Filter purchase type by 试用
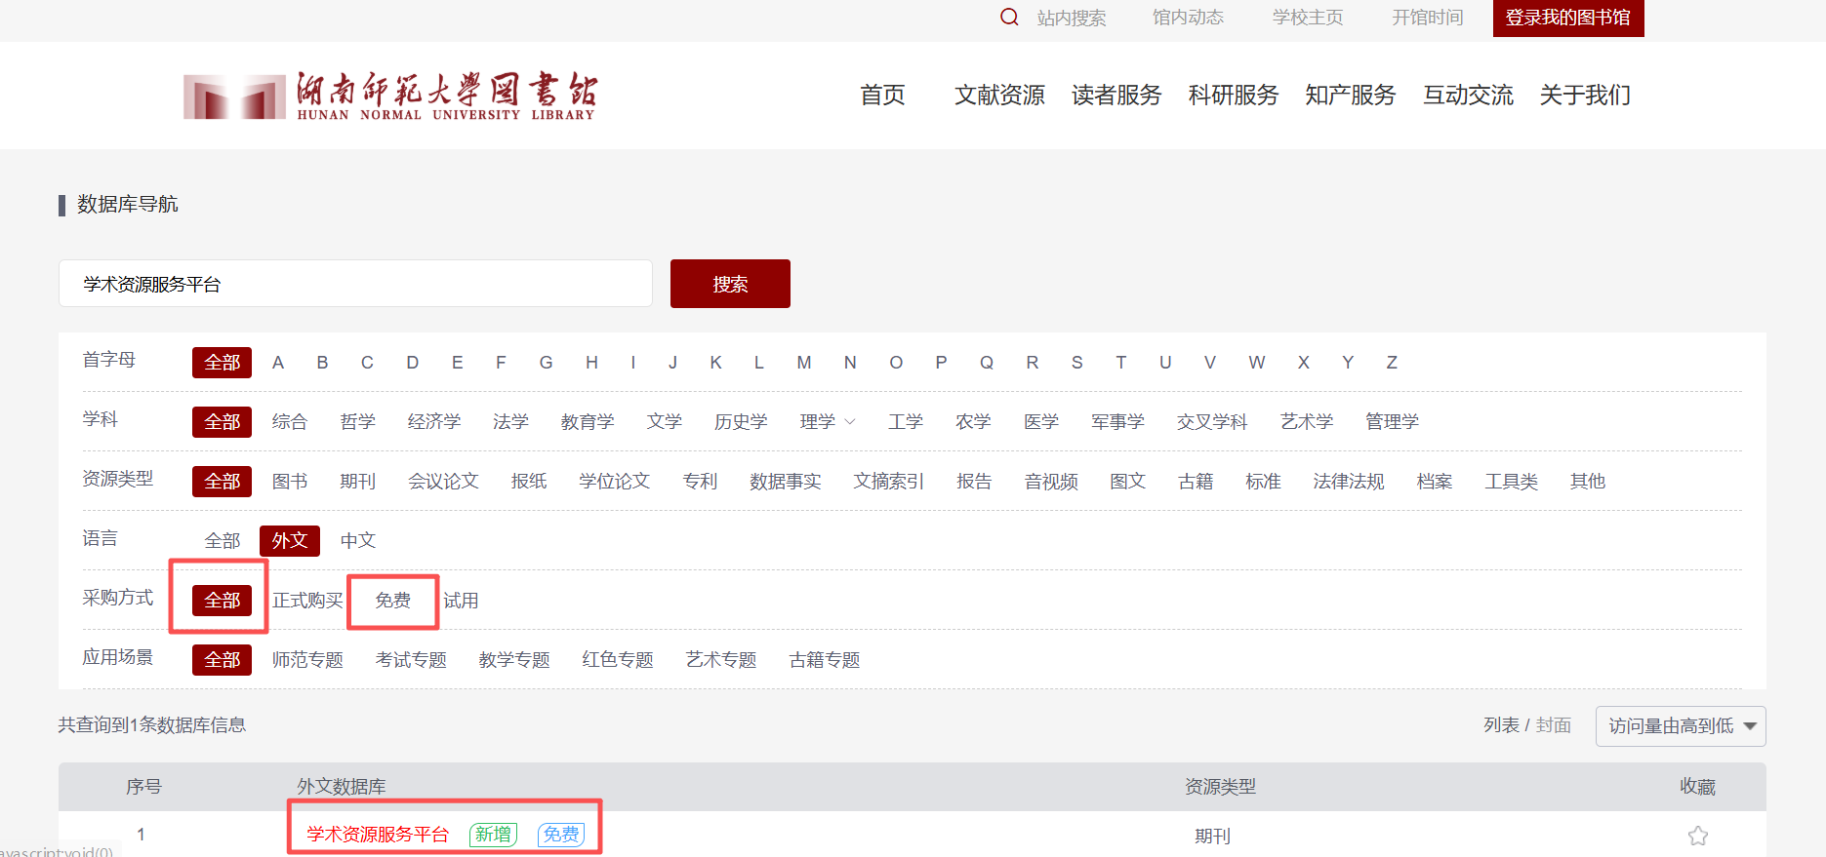Image resolution: width=1826 pixels, height=857 pixels. pos(461,601)
